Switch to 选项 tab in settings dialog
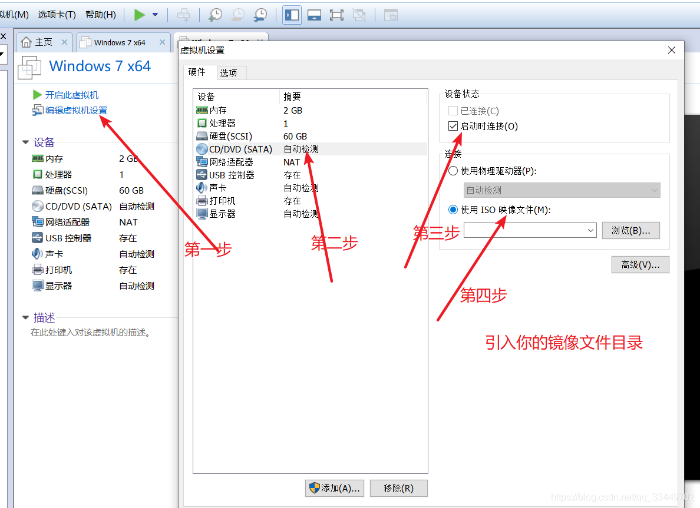 (229, 73)
